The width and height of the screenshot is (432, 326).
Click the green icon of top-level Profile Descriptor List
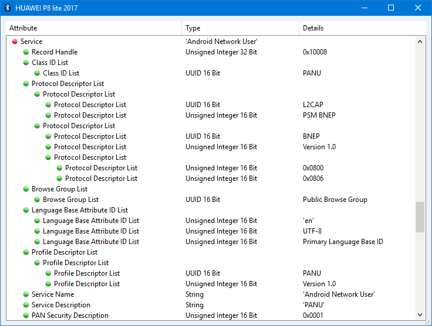click(x=26, y=252)
